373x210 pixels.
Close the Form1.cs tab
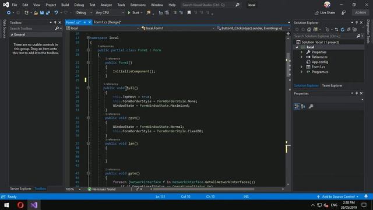[x=90, y=22]
